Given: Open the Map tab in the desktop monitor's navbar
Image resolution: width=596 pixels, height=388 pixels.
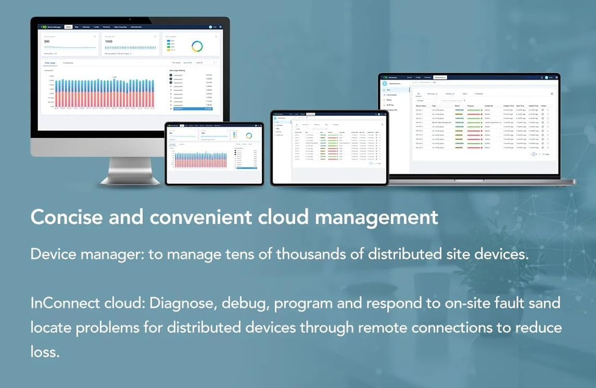Looking at the screenshot, I should [77, 27].
